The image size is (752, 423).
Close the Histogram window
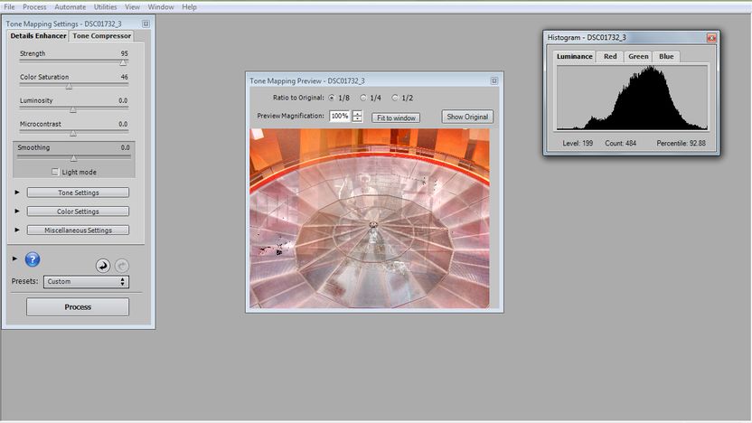[711, 37]
